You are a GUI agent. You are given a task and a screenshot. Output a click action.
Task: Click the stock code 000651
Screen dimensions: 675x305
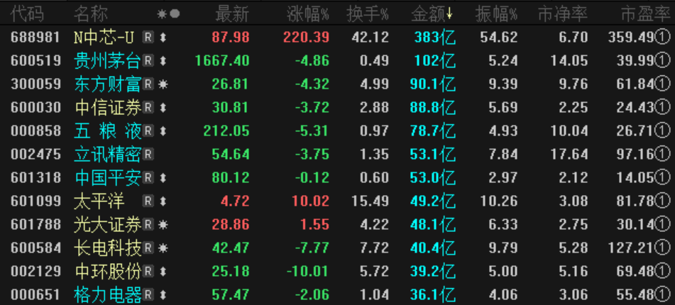tap(35, 294)
